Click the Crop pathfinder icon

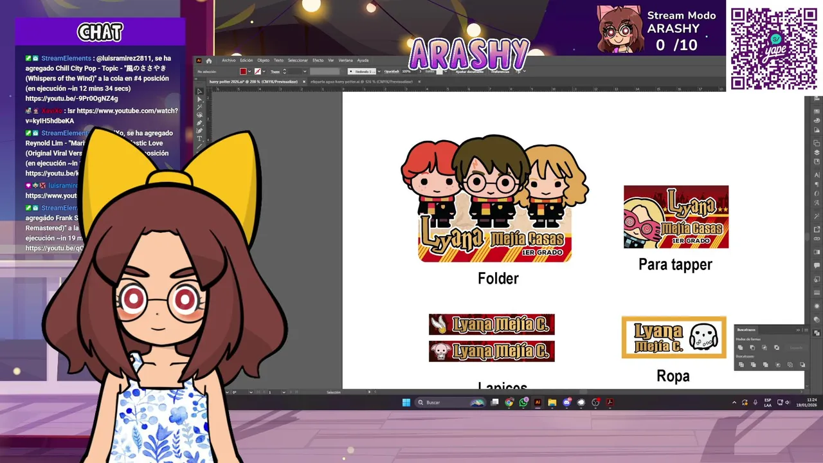(x=778, y=365)
